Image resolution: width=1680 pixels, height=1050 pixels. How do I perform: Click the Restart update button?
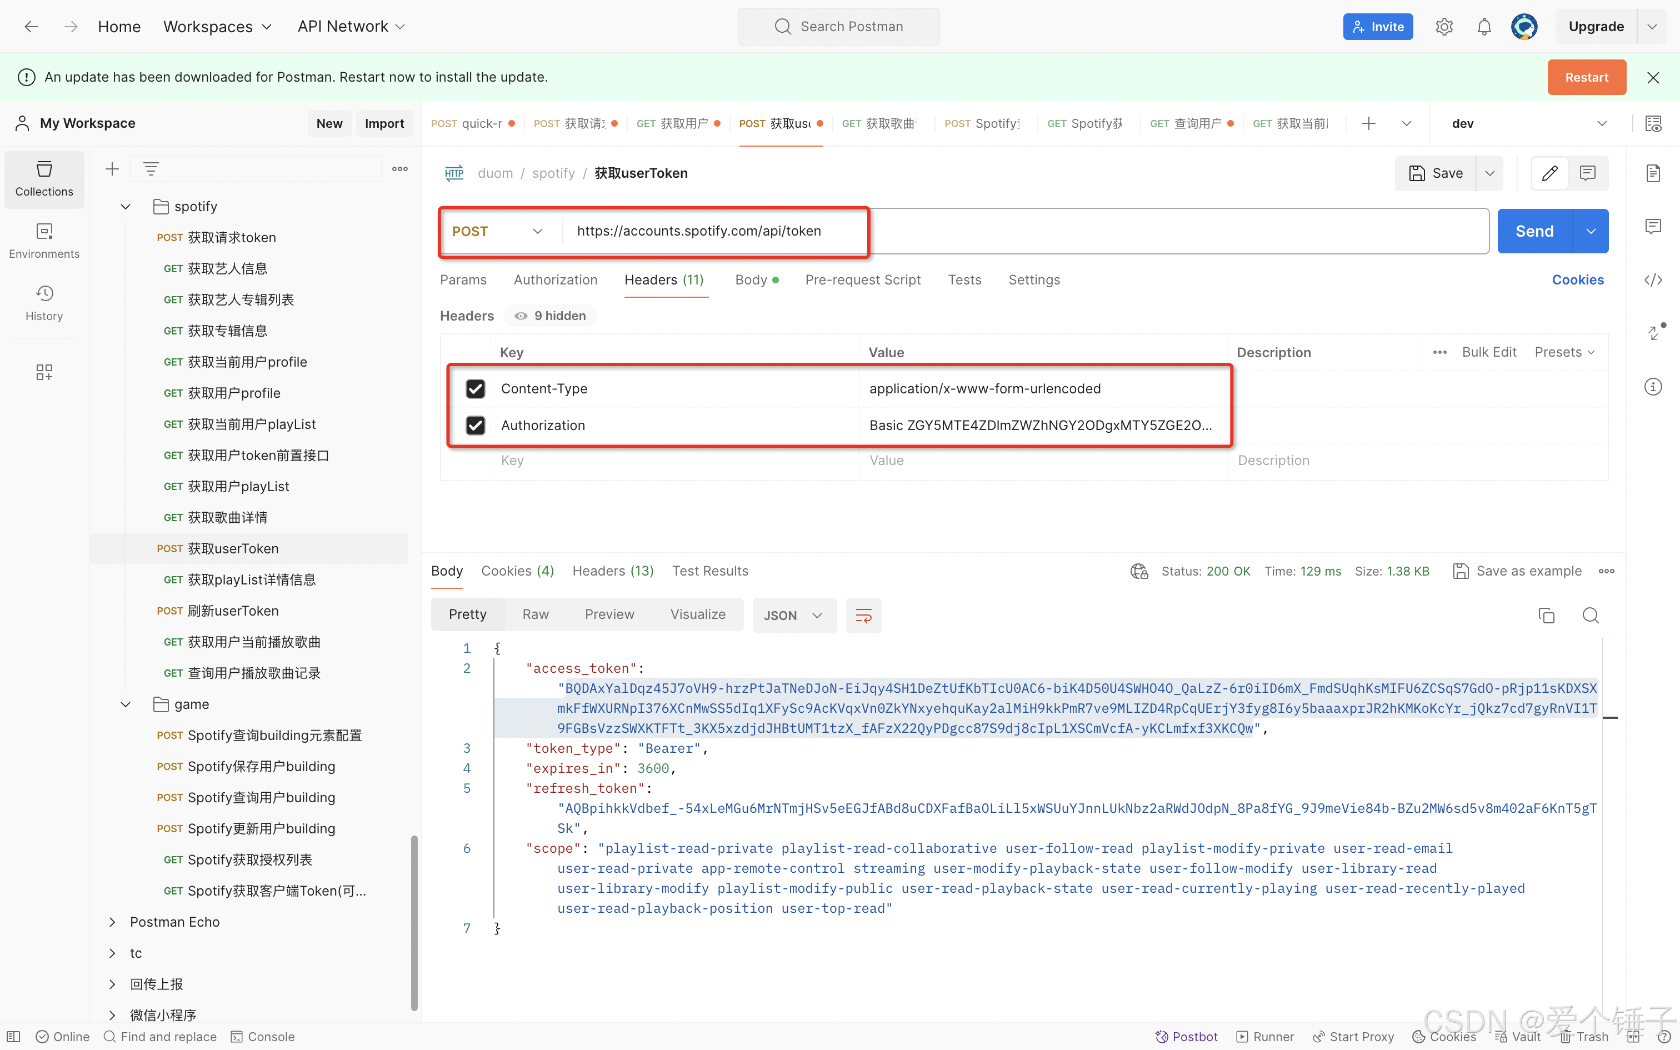[1586, 77]
